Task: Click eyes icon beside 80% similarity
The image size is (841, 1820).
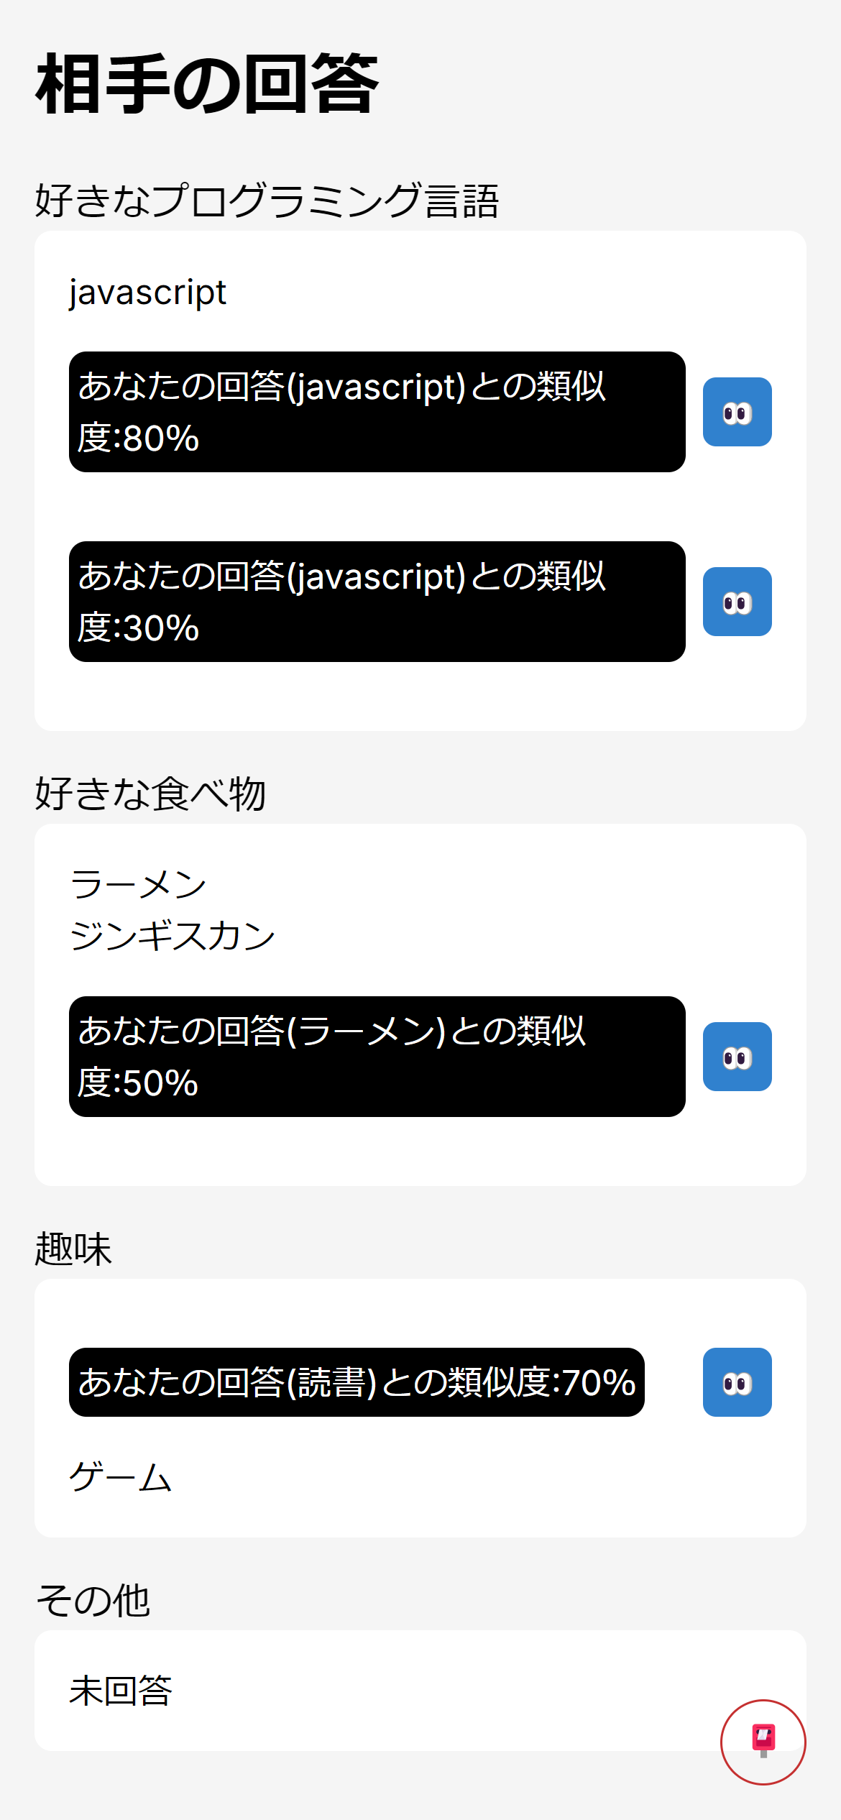Action: point(737,412)
